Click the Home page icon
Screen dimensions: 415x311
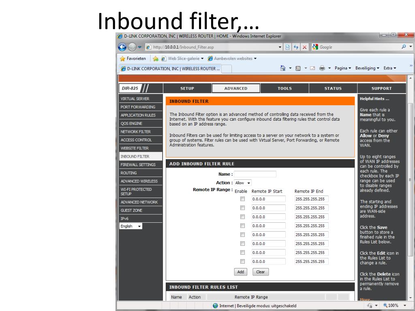(282, 68)
